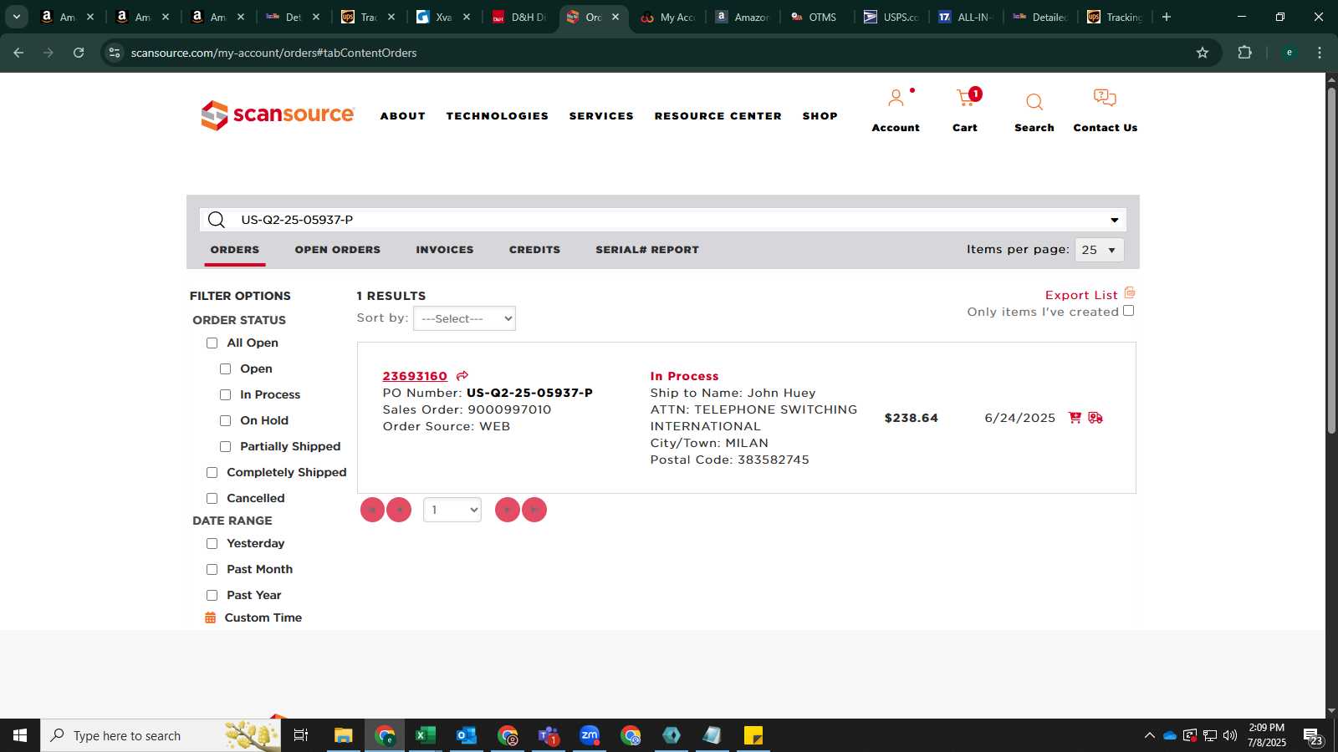This screenshot has width=1338, height=752.
Task: Show hidden system tray icons
Action: click(1150, 735)
